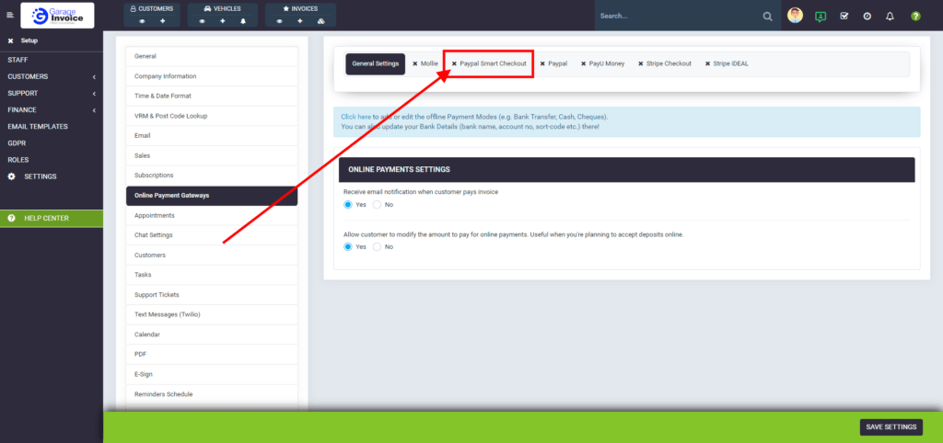Switch to the General Settings tab
The height and width of the screenshot is (443, 943).
click(376, 63)
